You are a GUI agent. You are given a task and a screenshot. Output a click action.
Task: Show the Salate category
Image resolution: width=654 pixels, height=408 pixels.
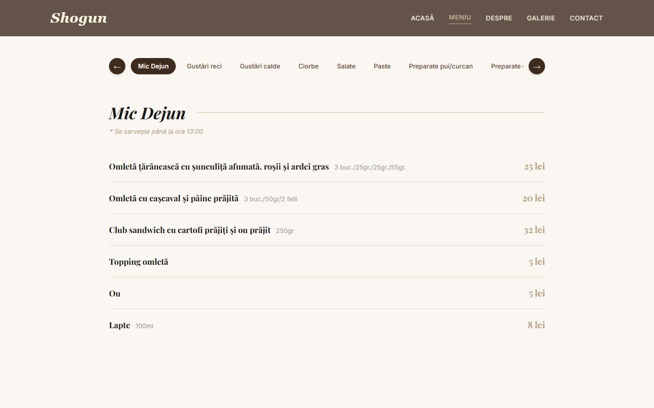pos(346,66)
